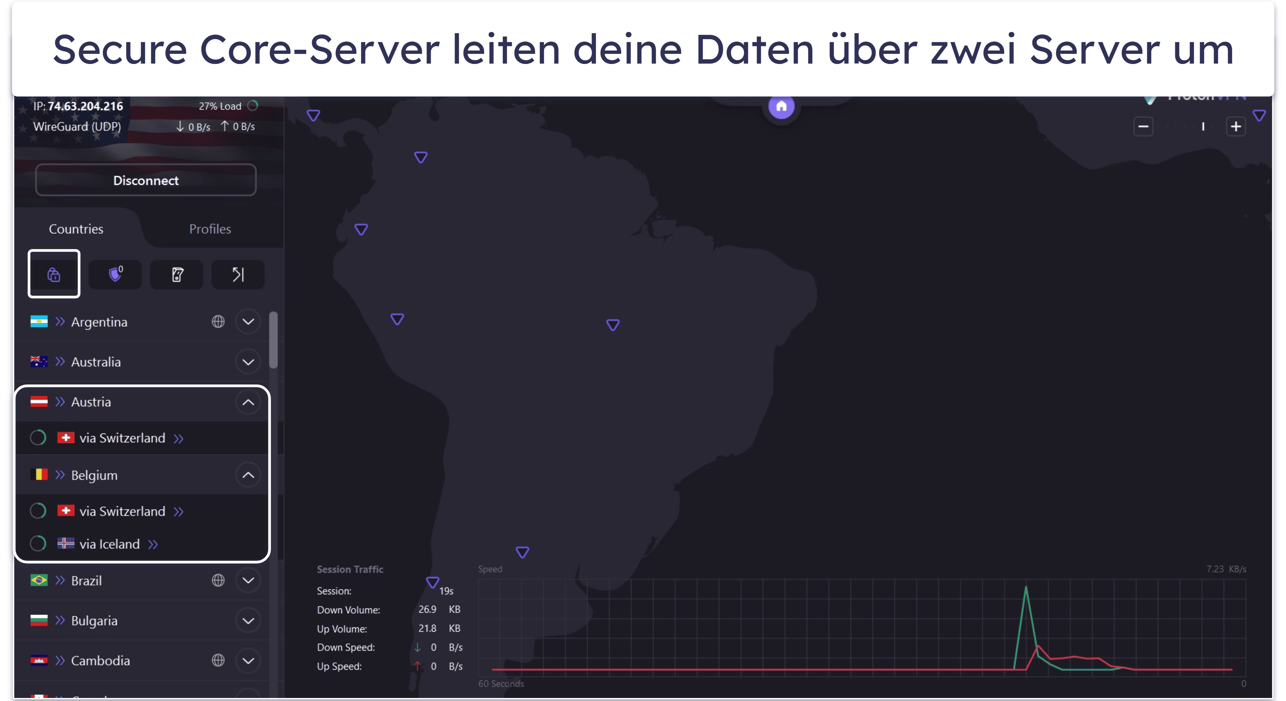Click the Ecuador server marker on the map
1286x701 pixels.
(361, 229)
